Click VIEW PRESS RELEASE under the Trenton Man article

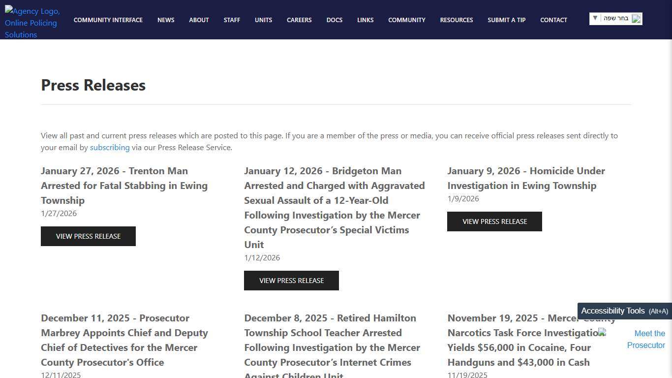coord(88,236)
